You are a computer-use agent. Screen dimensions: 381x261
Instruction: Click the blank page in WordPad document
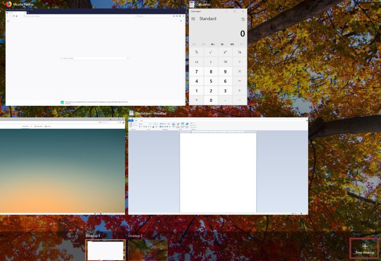coord(218,173)
